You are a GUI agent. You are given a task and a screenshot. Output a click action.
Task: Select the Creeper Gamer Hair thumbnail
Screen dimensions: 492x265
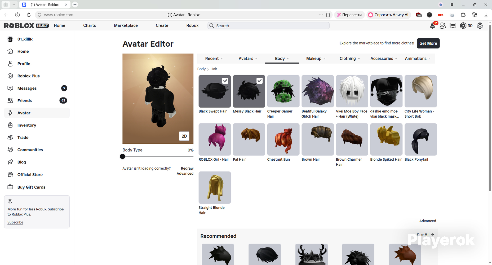(283, 91)
